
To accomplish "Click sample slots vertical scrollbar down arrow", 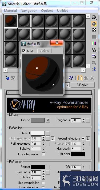I will coord(88,66).
